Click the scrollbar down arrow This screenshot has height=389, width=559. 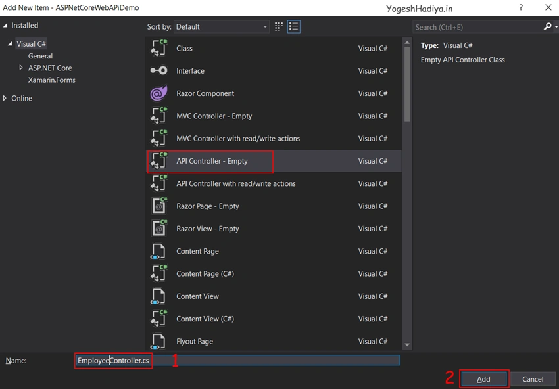[407, 345]
